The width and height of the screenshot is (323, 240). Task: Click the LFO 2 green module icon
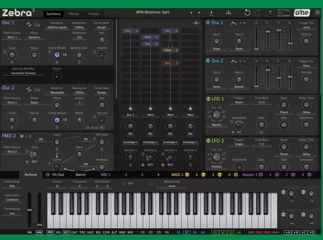click(x=208, y=141)
